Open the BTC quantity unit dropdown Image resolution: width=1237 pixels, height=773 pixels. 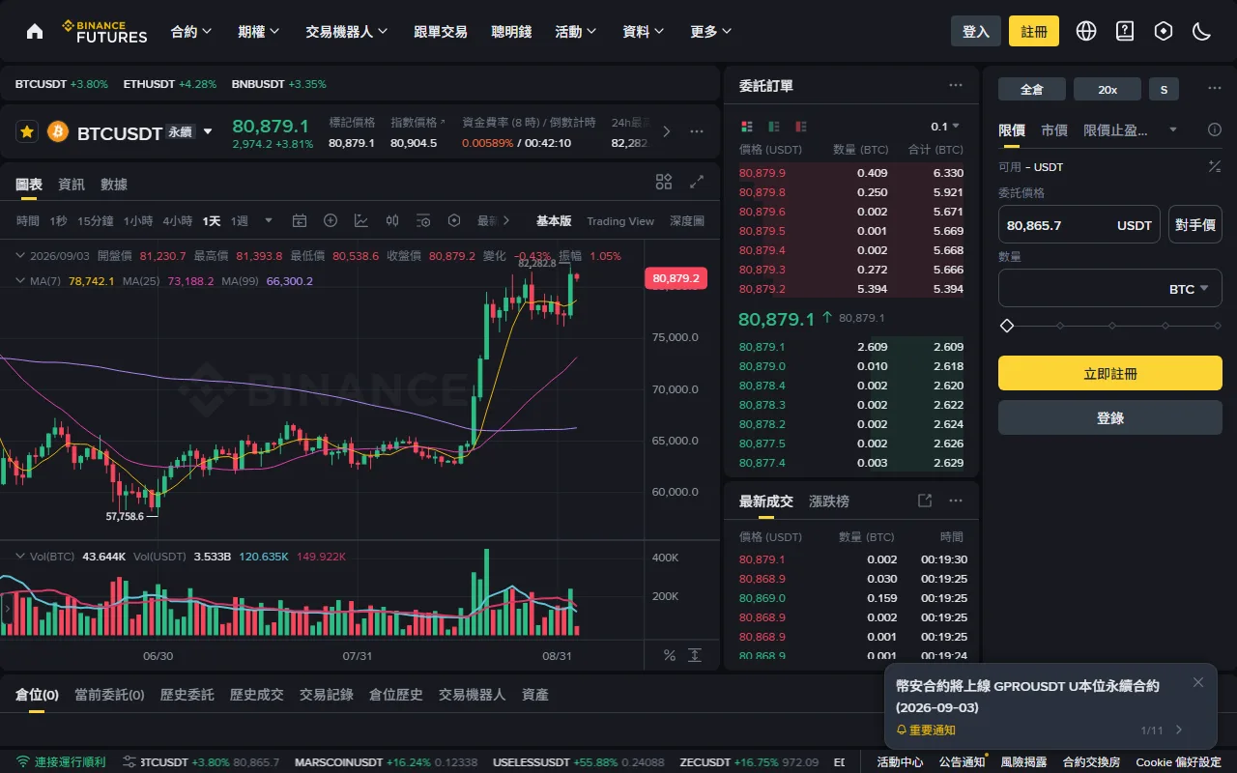(x=1189, y=289)
